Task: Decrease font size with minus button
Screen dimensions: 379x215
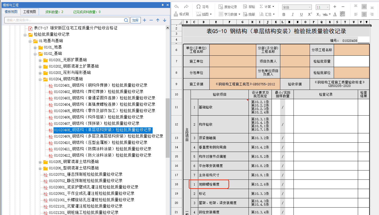Action: coord(343,7)
